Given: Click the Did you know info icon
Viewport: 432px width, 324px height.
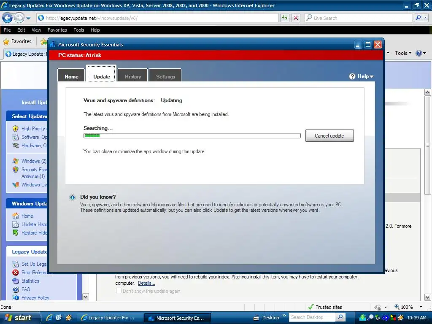Looking at the screenshot, I should [73, 197].
